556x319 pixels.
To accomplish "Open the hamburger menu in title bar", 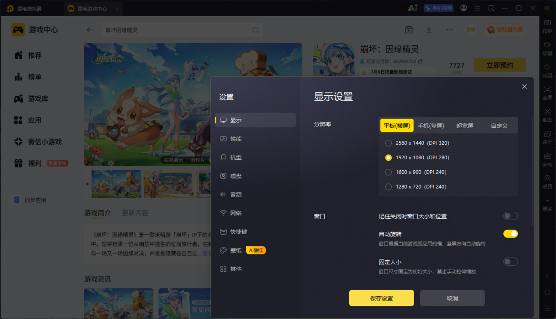I will 478,8.
